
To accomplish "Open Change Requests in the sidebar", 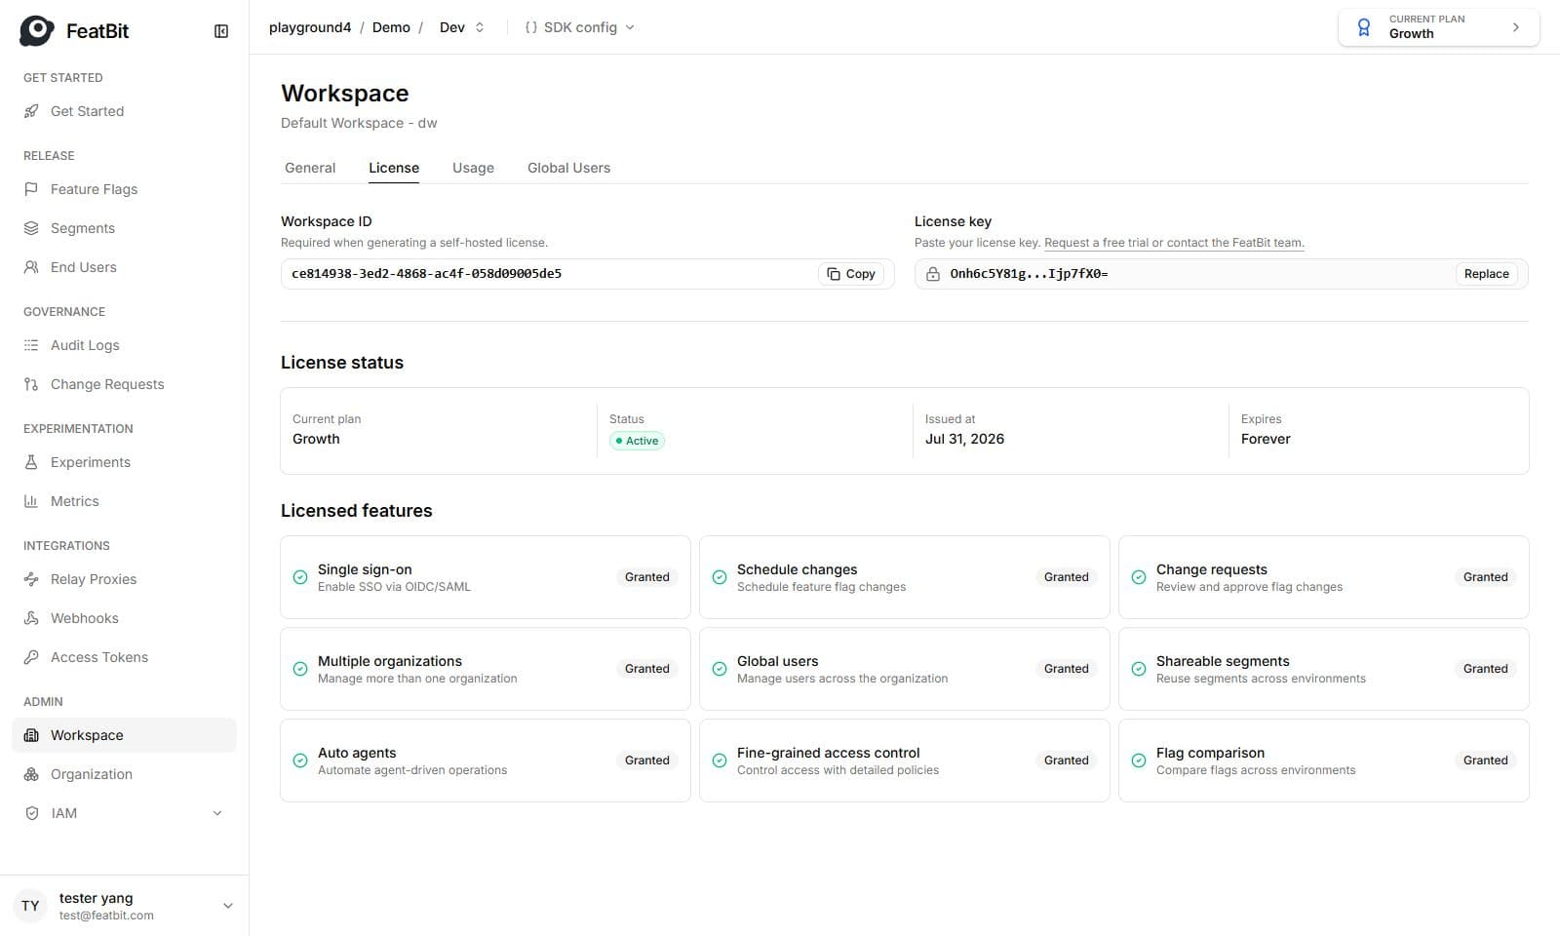I will pyautogui.click(x=124, y=384).
